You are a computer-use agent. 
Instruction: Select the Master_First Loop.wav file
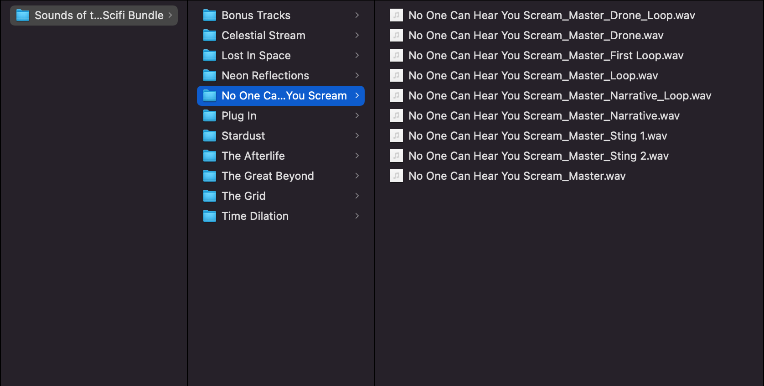point(546,56)
